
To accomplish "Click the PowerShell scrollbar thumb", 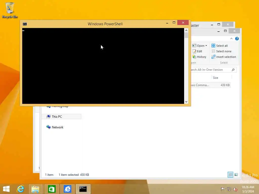I will [186, 35].
